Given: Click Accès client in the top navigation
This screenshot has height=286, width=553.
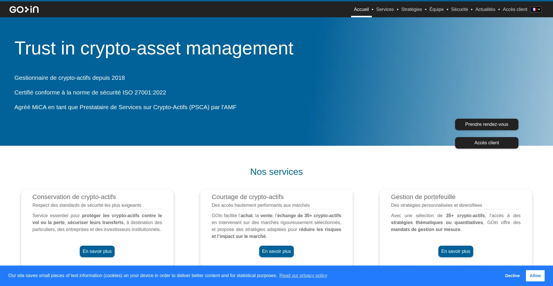Looking at the screenshot, I should click(x=515, y=10).
